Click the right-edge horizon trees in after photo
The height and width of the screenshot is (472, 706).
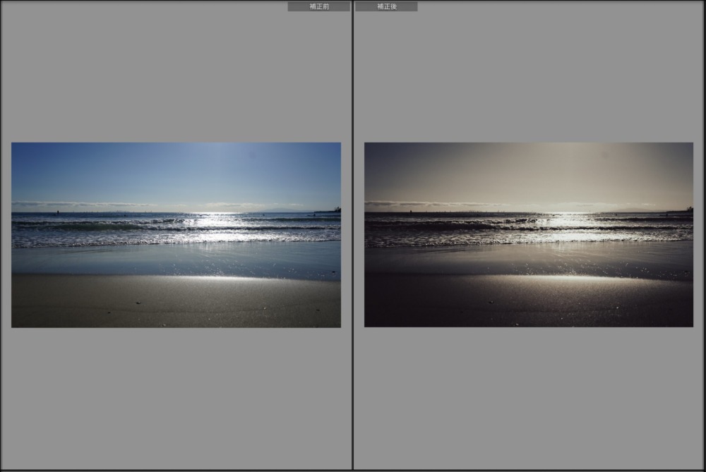688,210
